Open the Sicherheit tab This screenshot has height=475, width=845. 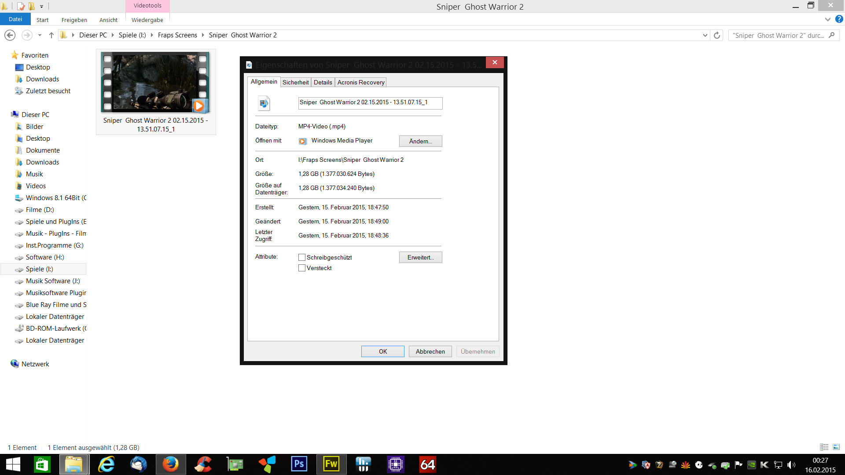click(x=295, y=82)
